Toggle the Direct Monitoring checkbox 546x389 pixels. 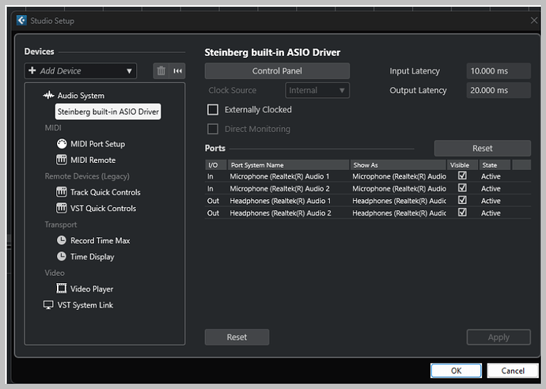pos(213,129)
